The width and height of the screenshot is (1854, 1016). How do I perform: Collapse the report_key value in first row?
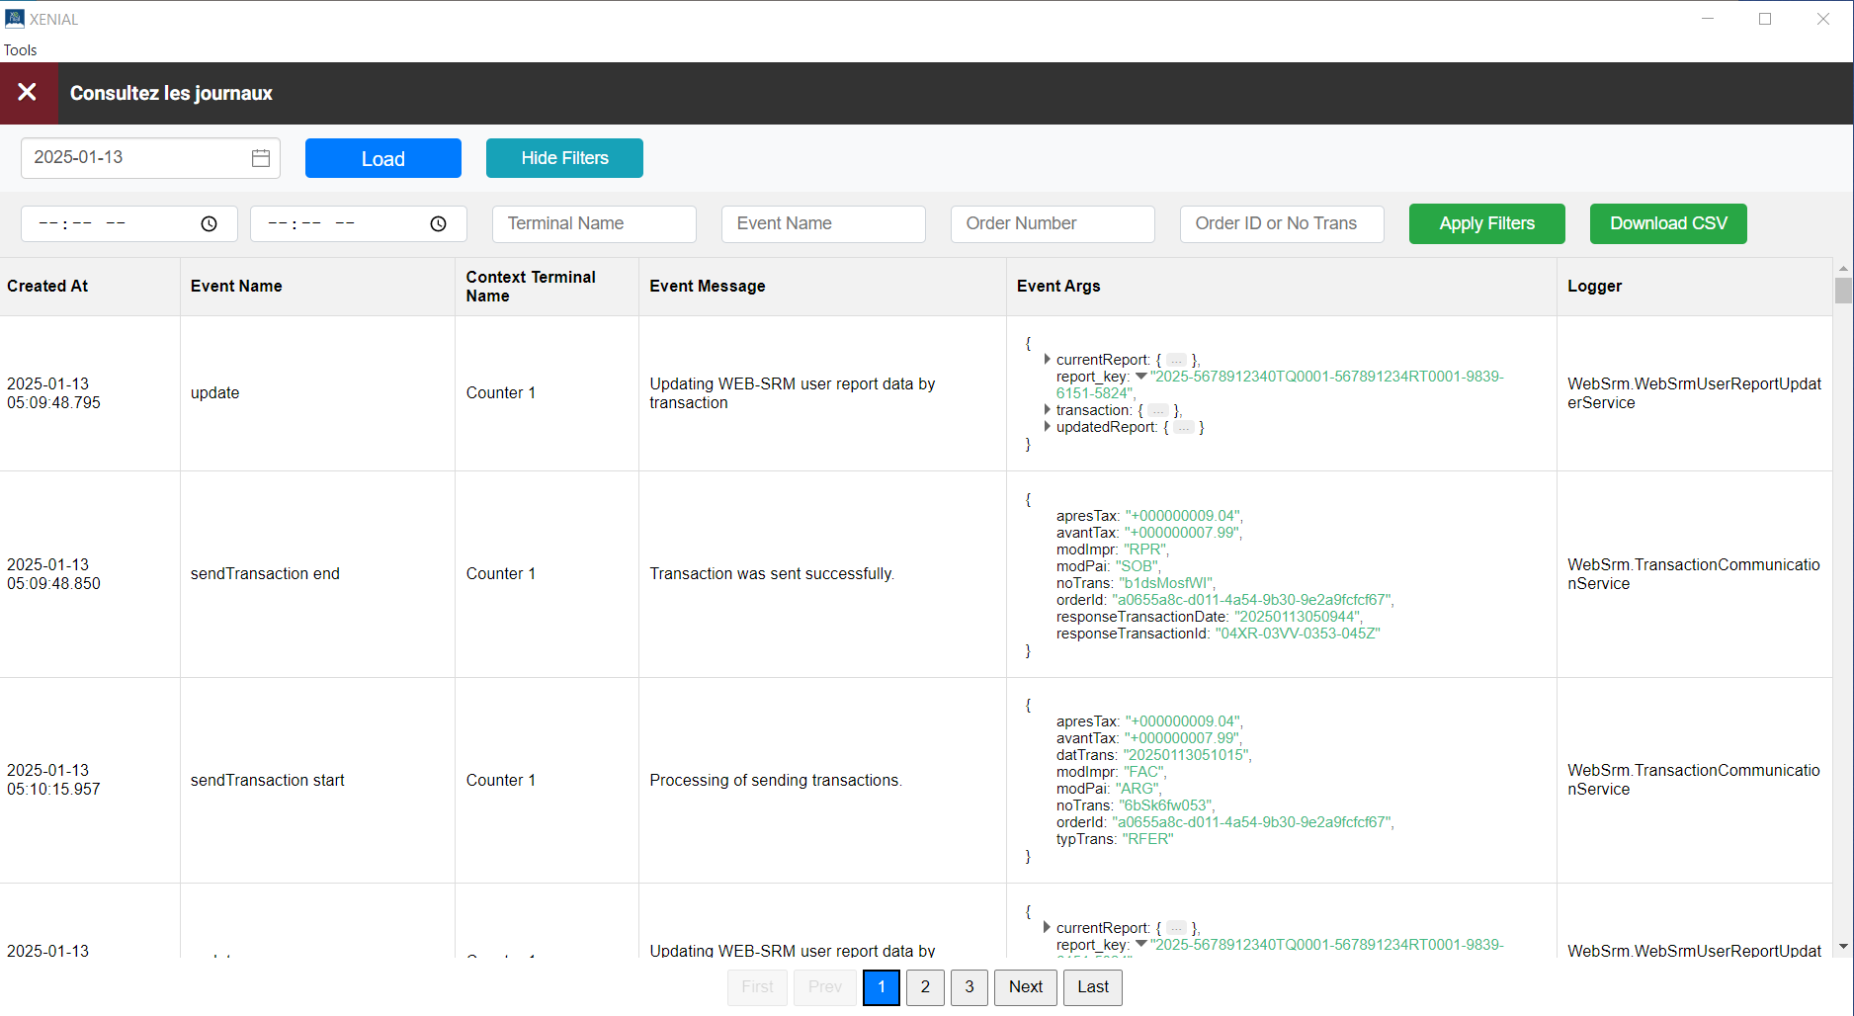pos(1140,377)
